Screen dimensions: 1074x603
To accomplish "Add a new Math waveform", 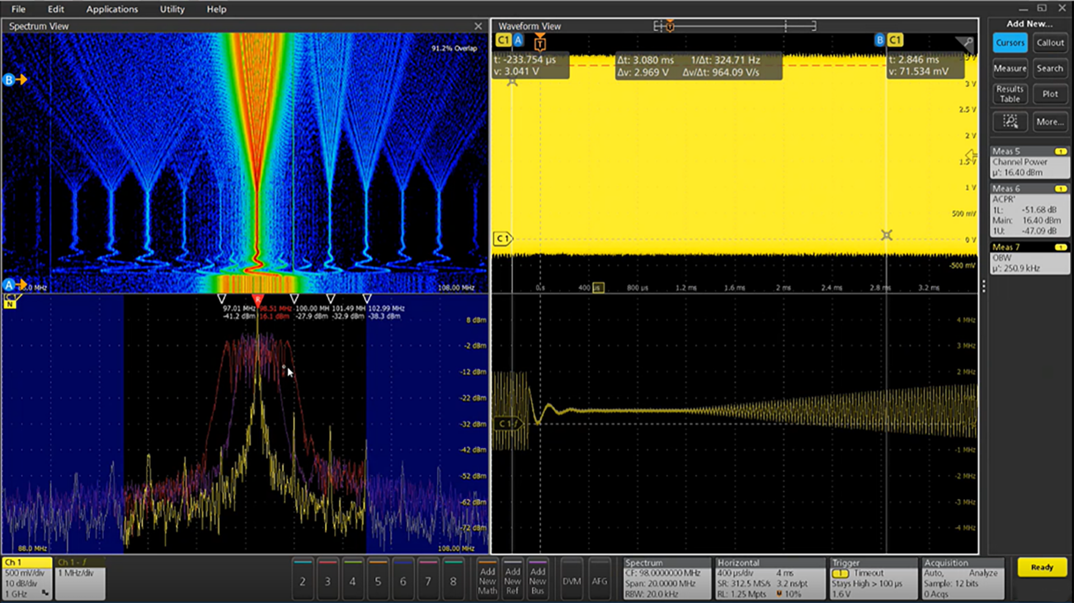I will [487, 581].
